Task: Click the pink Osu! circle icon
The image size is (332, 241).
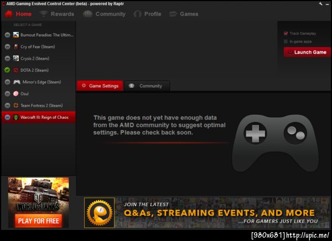Action: point(16,93)
